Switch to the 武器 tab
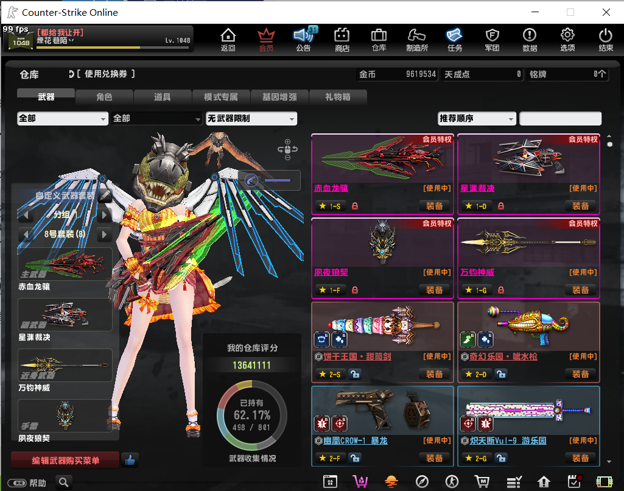The height and width of the screenshot is (491, 624). pos(46,97)
